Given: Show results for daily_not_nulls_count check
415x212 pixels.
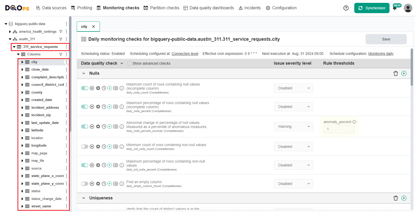Looking at the screenshot, I should pos(116,147).
